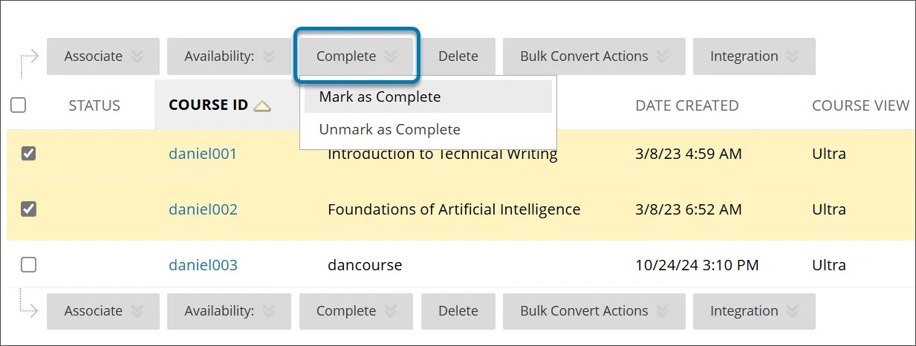Click the bottom Bulk Convert Actions chevron icon

662,311
